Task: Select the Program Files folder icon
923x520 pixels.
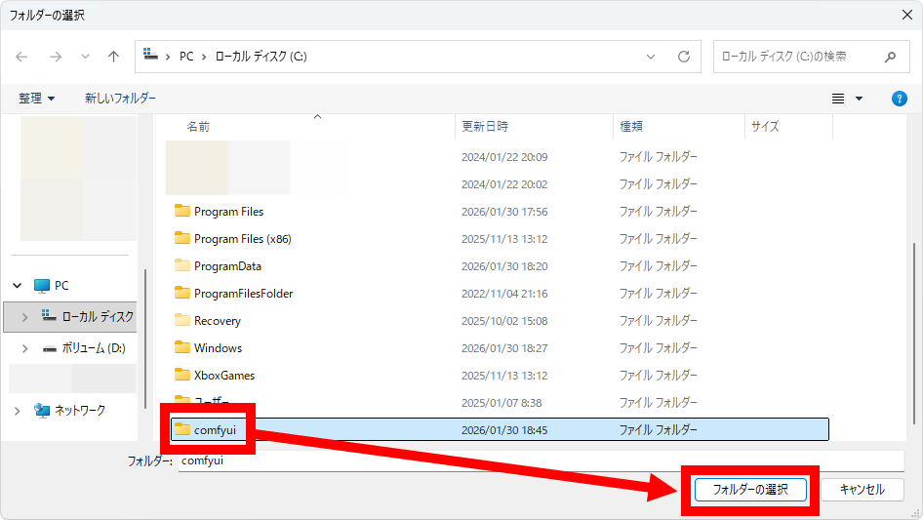Action: tap(181, 211)
